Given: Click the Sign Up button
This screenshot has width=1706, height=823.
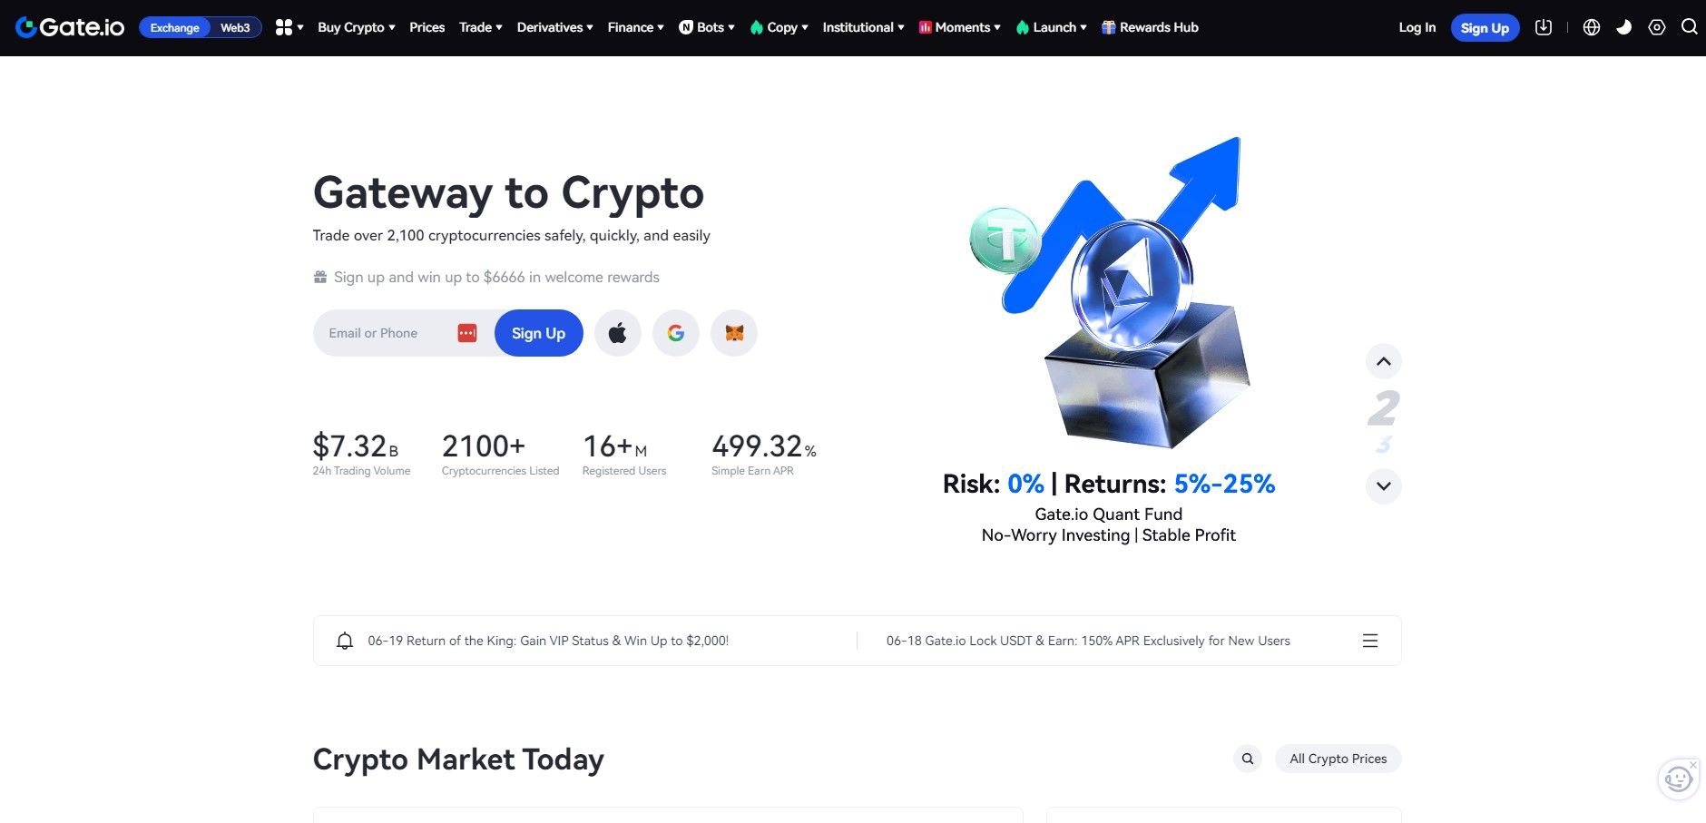Looking at the screenshot, I should coord(1485,27).
